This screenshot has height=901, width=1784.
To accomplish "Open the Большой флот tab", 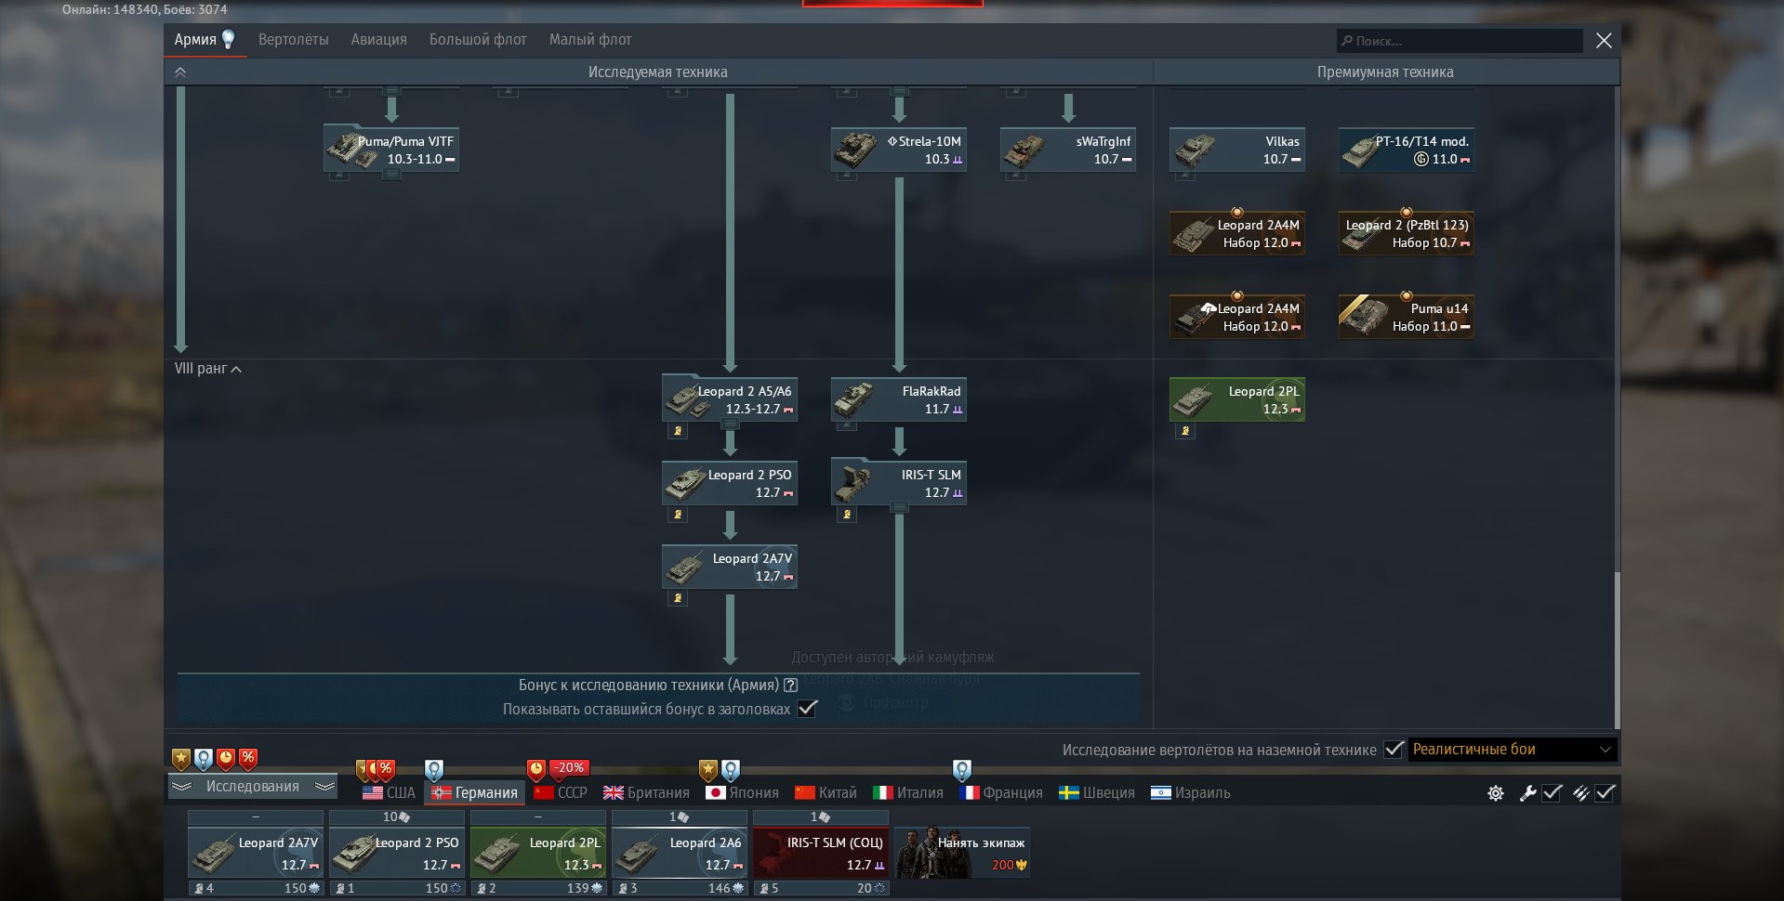I will [478, 40].
